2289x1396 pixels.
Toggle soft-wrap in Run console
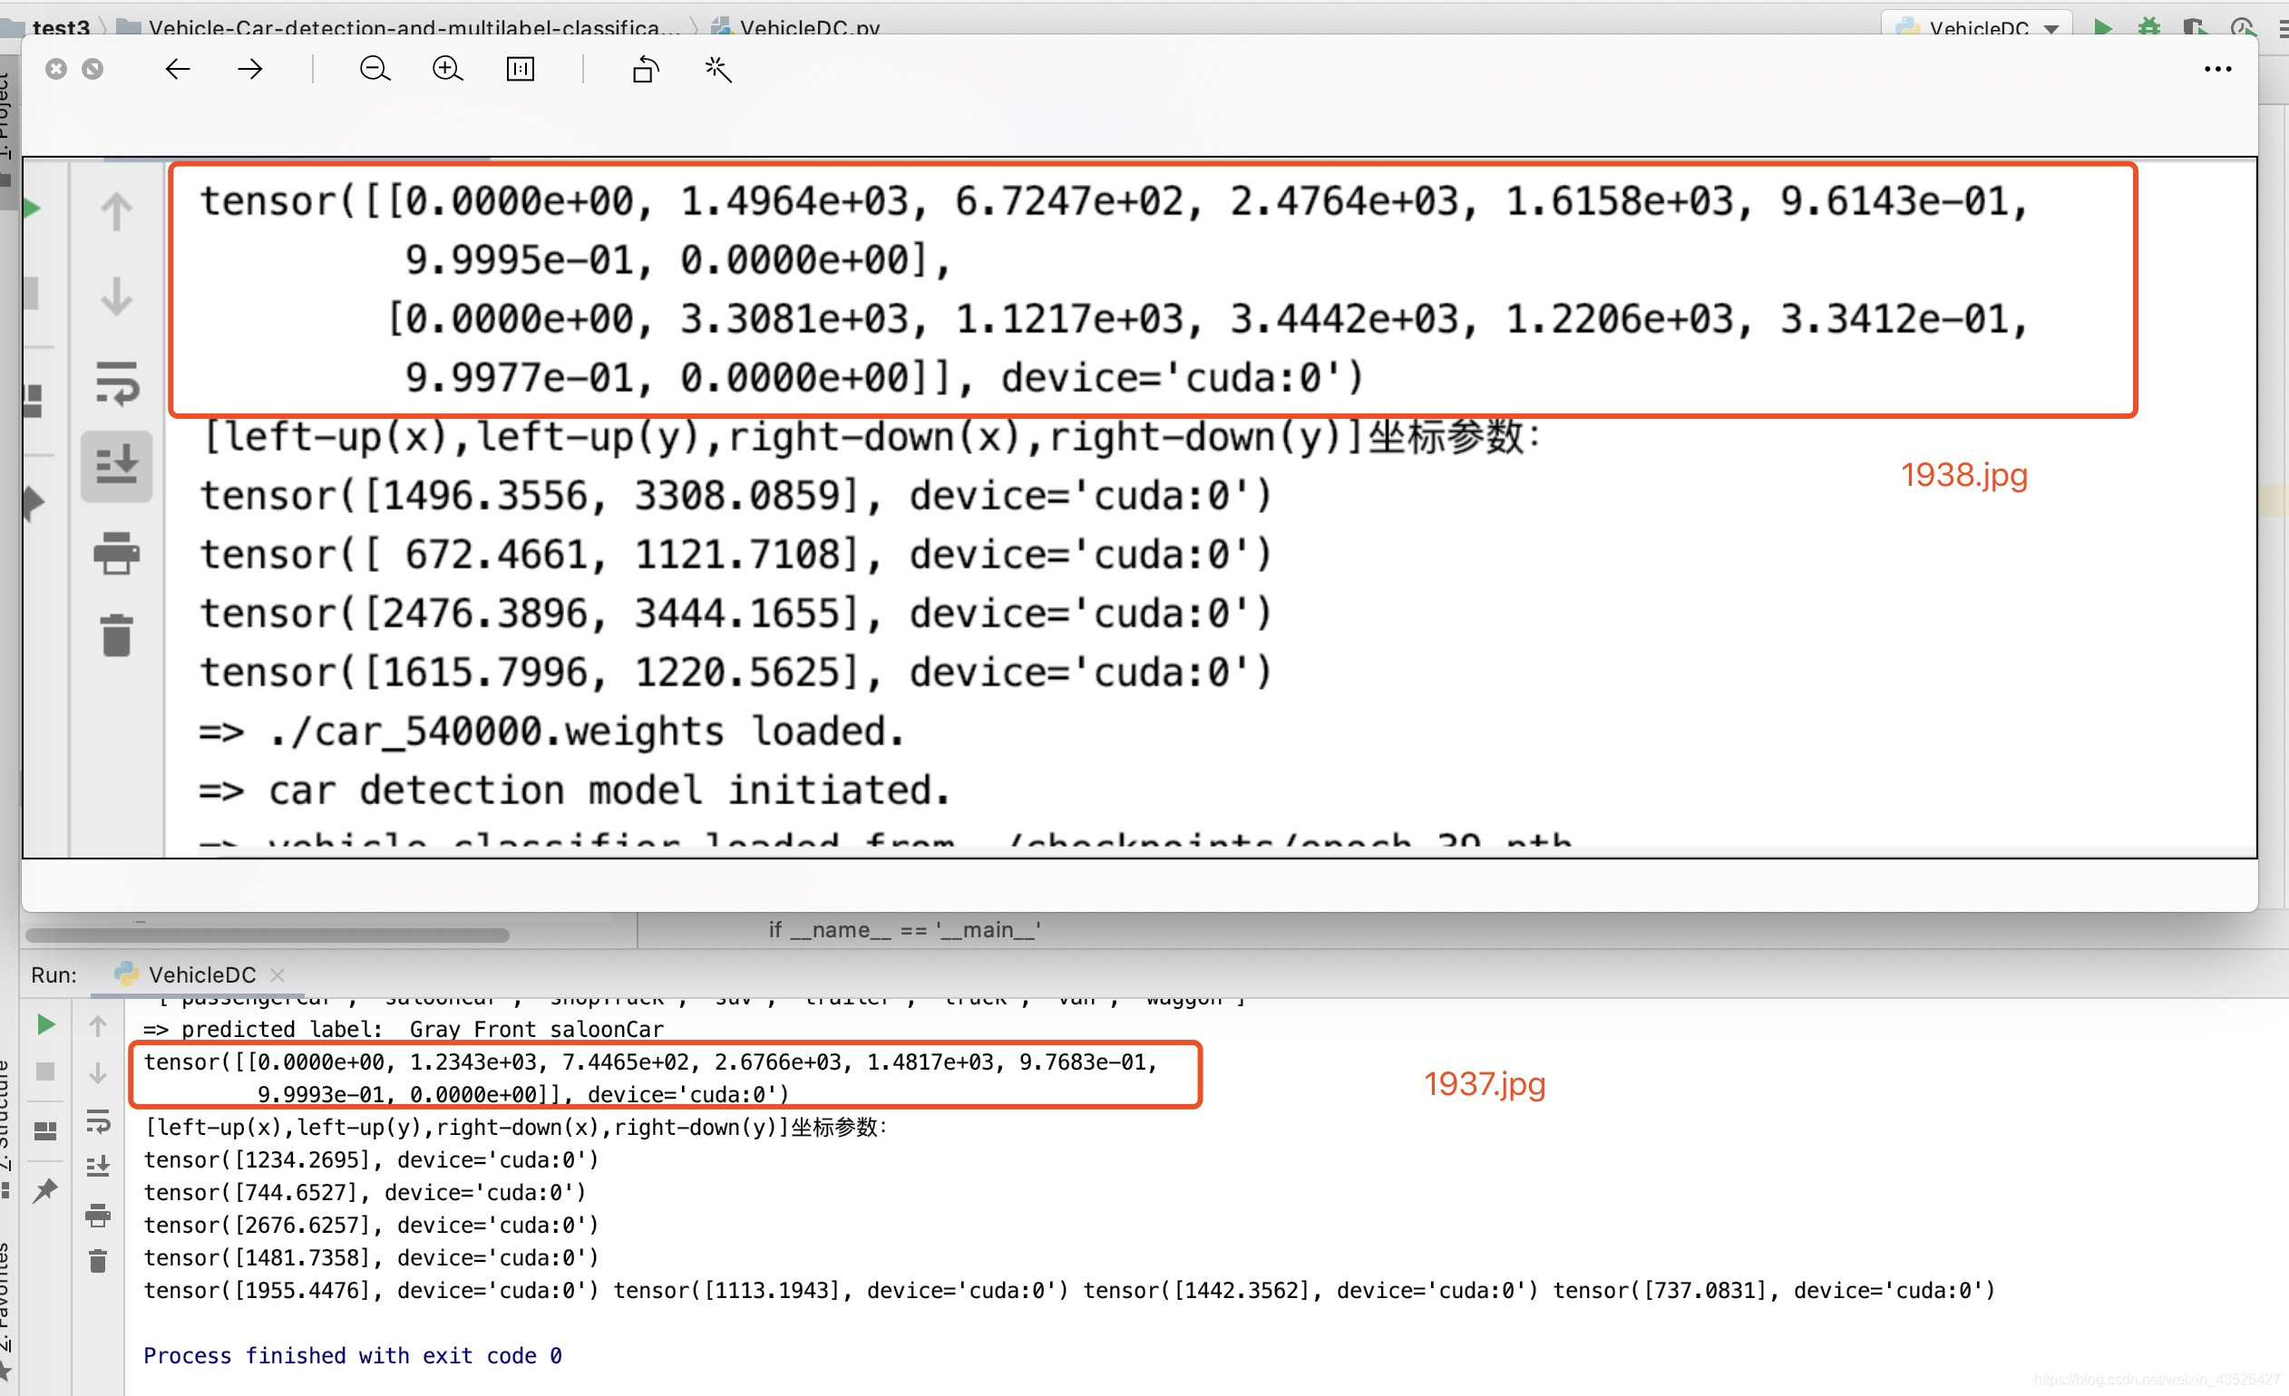tap(98, 1121)
